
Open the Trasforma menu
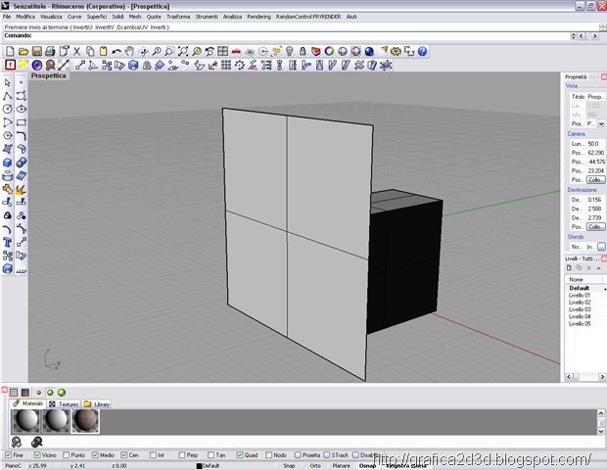178,17
